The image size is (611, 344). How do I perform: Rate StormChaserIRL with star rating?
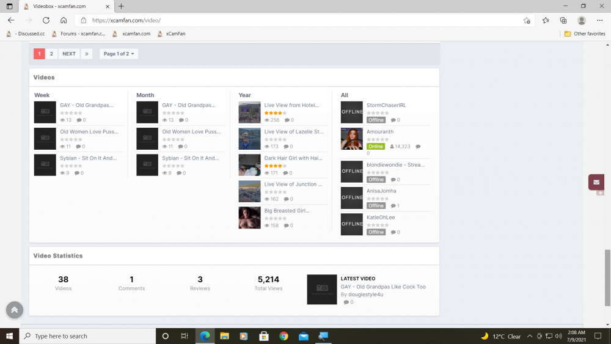(377, 113)
